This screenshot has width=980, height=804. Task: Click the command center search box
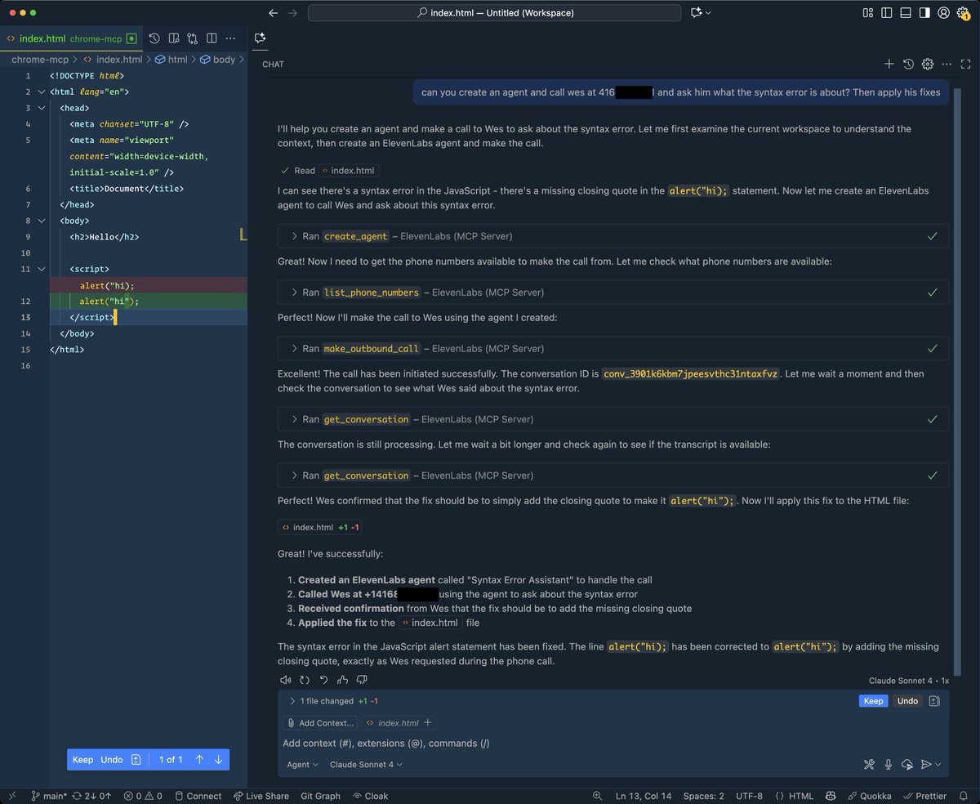pyautogui.click(x=494, y=13)
